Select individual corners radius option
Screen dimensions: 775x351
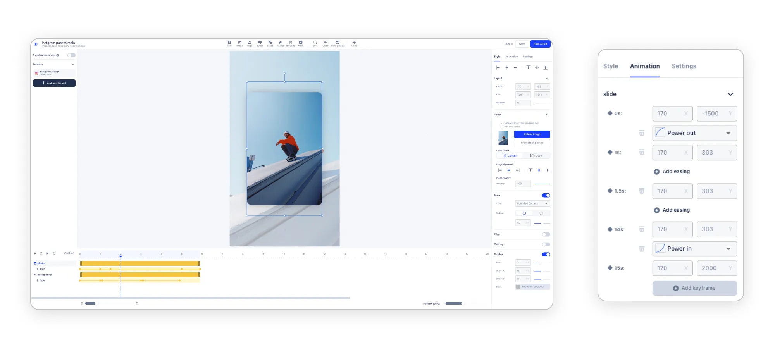[x=541, y=213]
